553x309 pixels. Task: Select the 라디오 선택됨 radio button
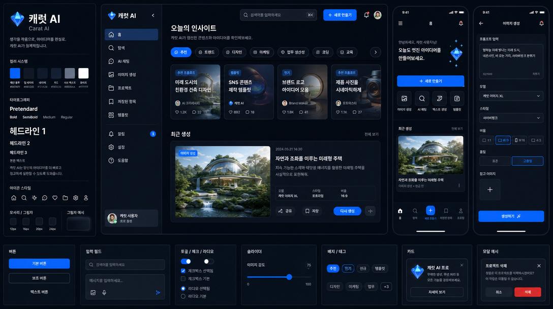coord(183,289)
